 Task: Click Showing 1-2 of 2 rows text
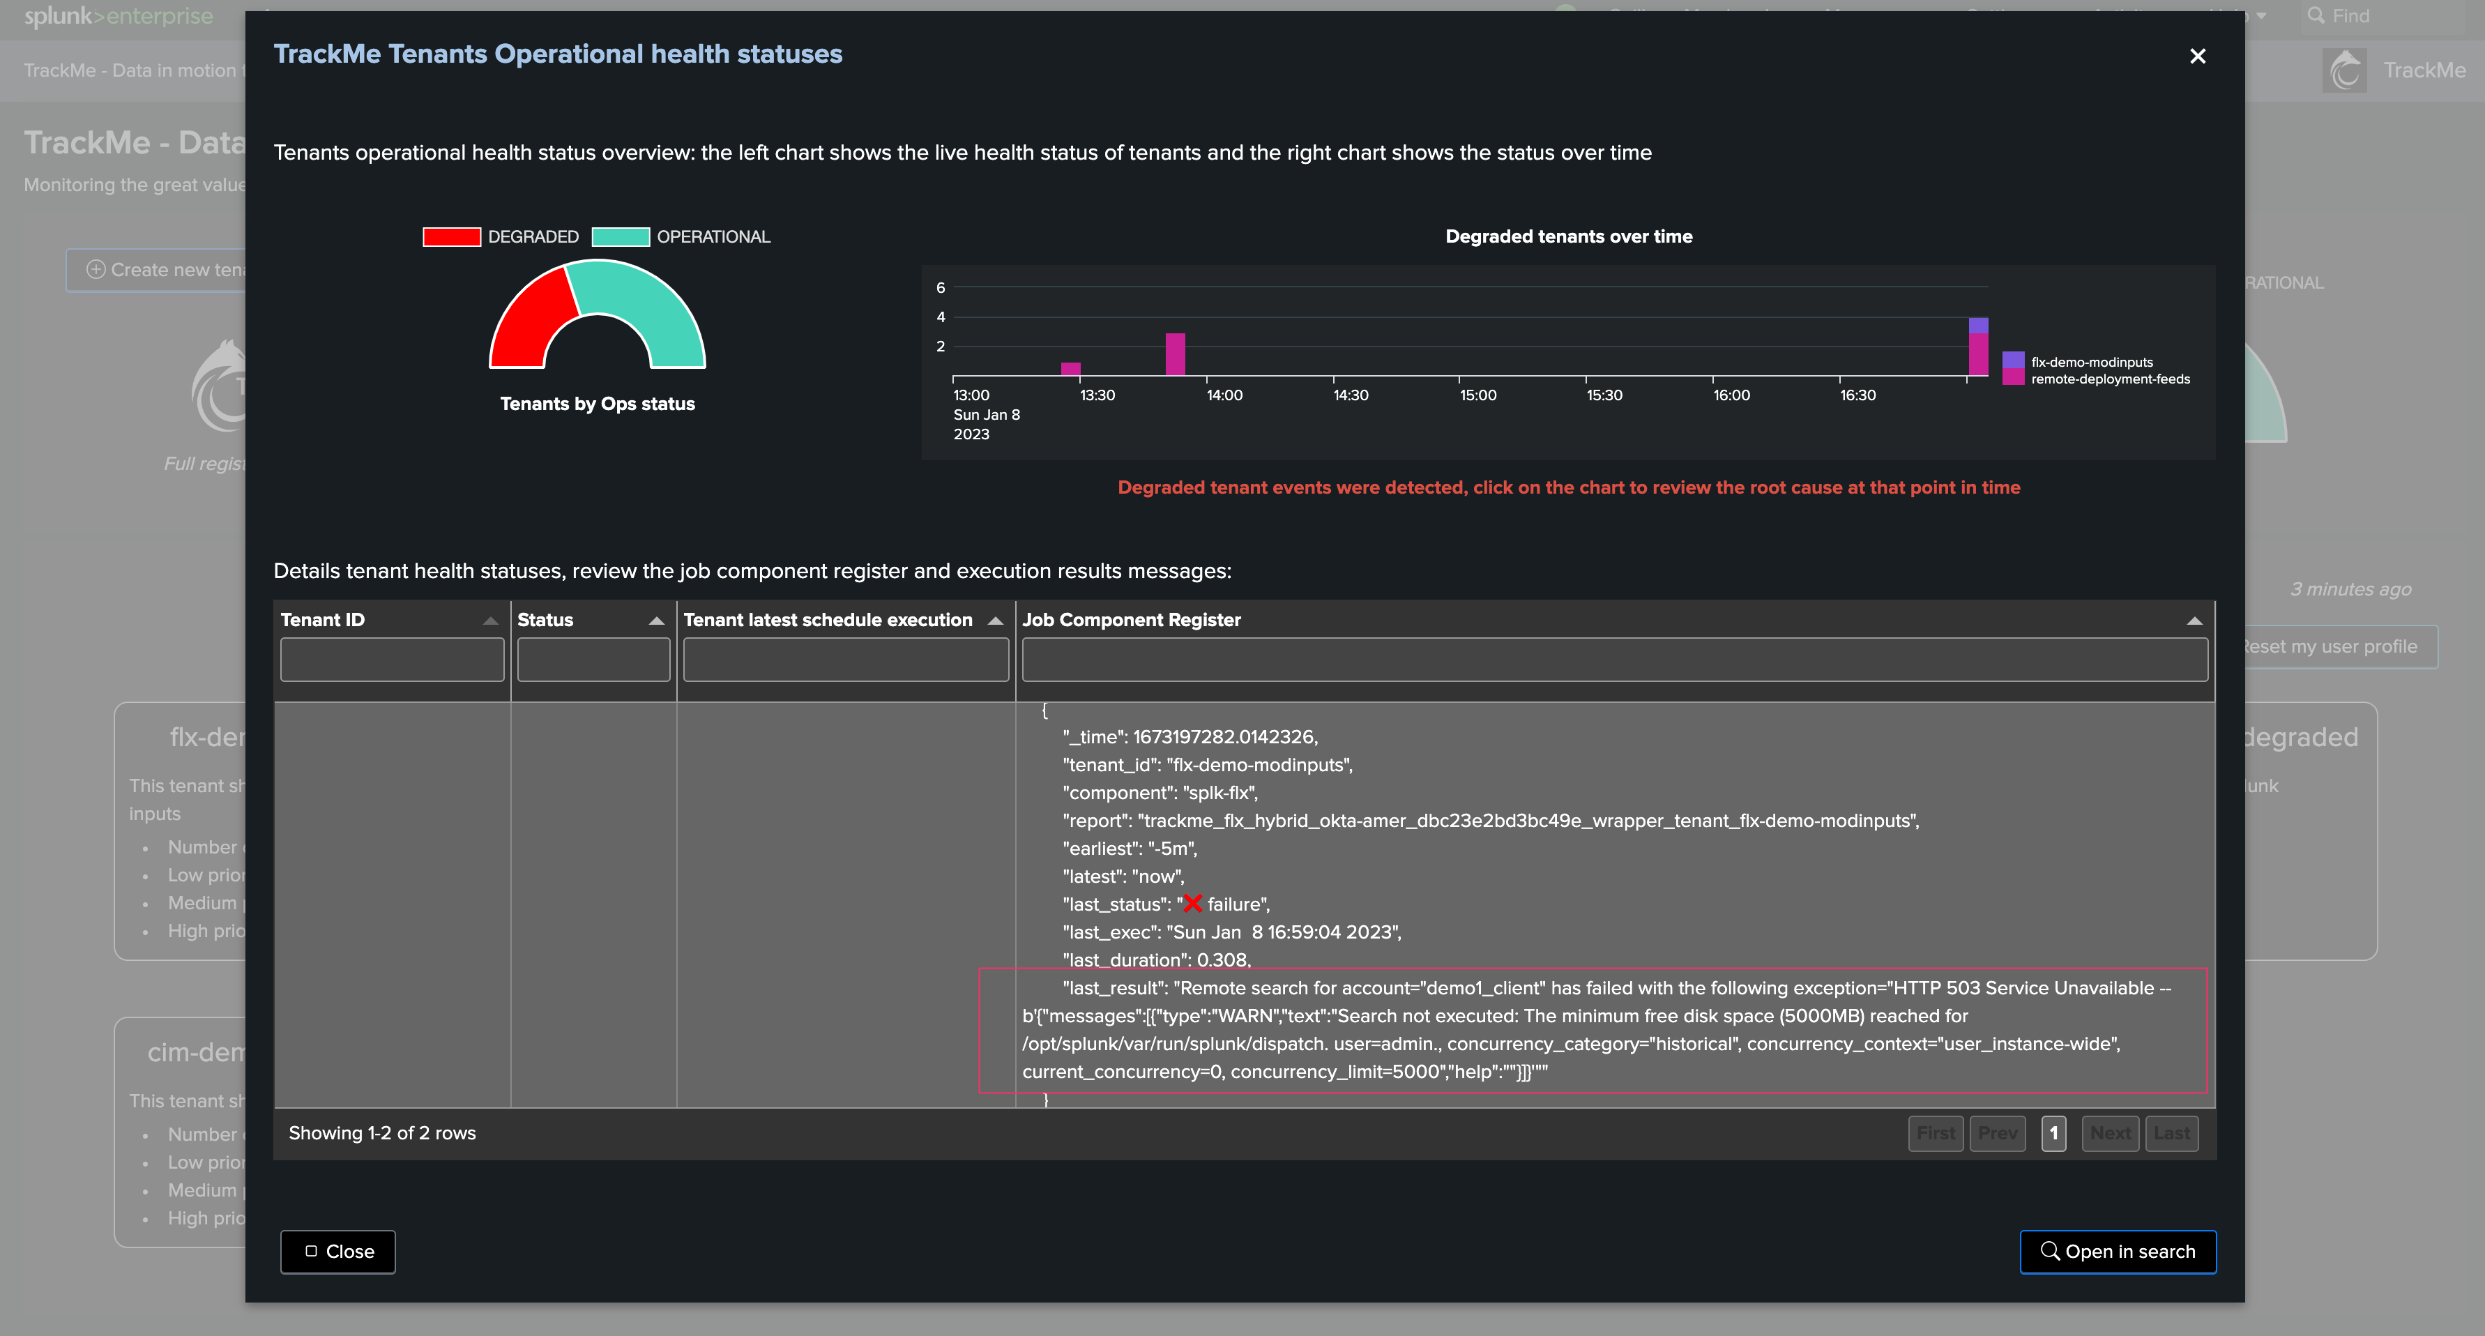(x=382, y=1132)
